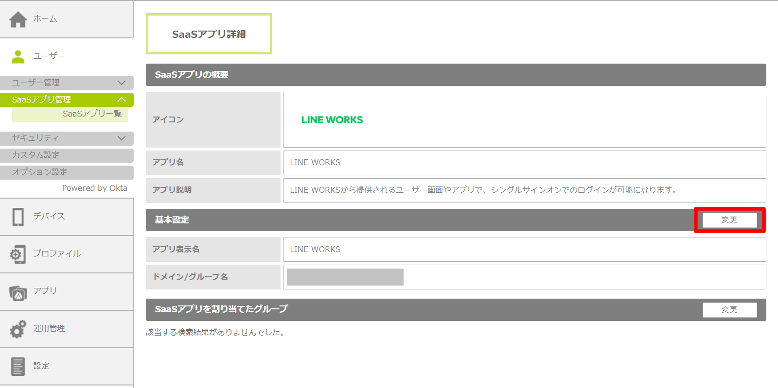778x388 pixels.
Task: Open the Device phone icon
Action: point(18,217)
